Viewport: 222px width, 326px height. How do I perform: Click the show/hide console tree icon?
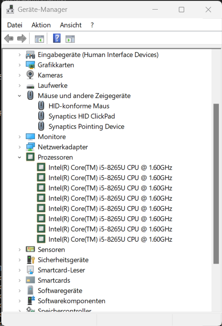(40, 39)
